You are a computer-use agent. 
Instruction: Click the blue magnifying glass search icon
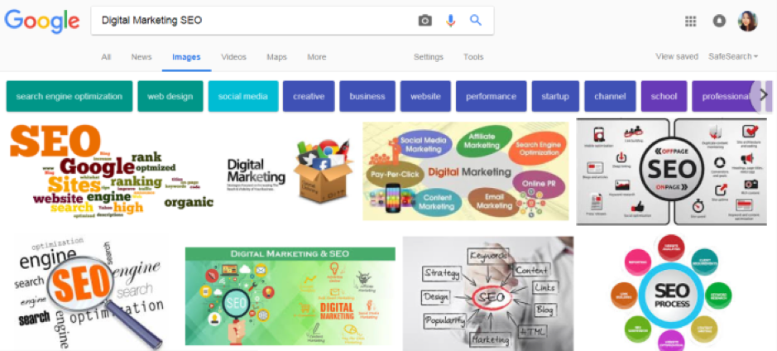(476, 21)
